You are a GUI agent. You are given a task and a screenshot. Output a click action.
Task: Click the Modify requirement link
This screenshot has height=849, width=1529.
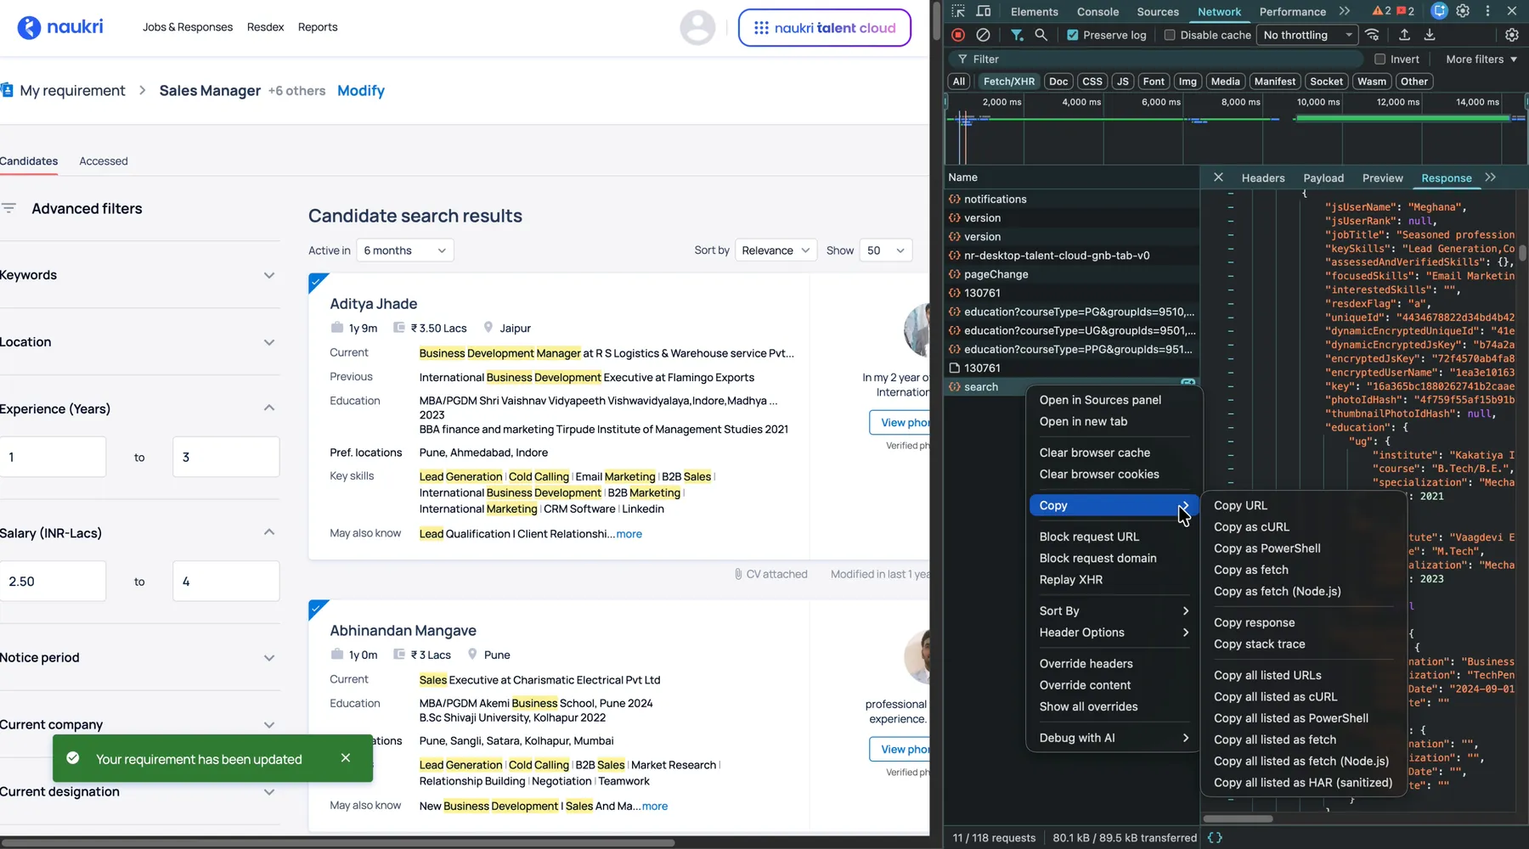pyautogui.click(x=361, y=91)
